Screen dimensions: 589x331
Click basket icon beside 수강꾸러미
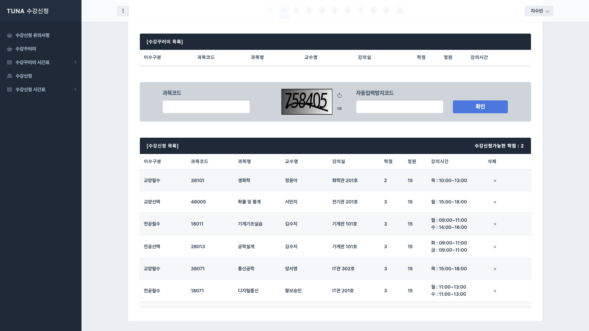coord(10,49)
